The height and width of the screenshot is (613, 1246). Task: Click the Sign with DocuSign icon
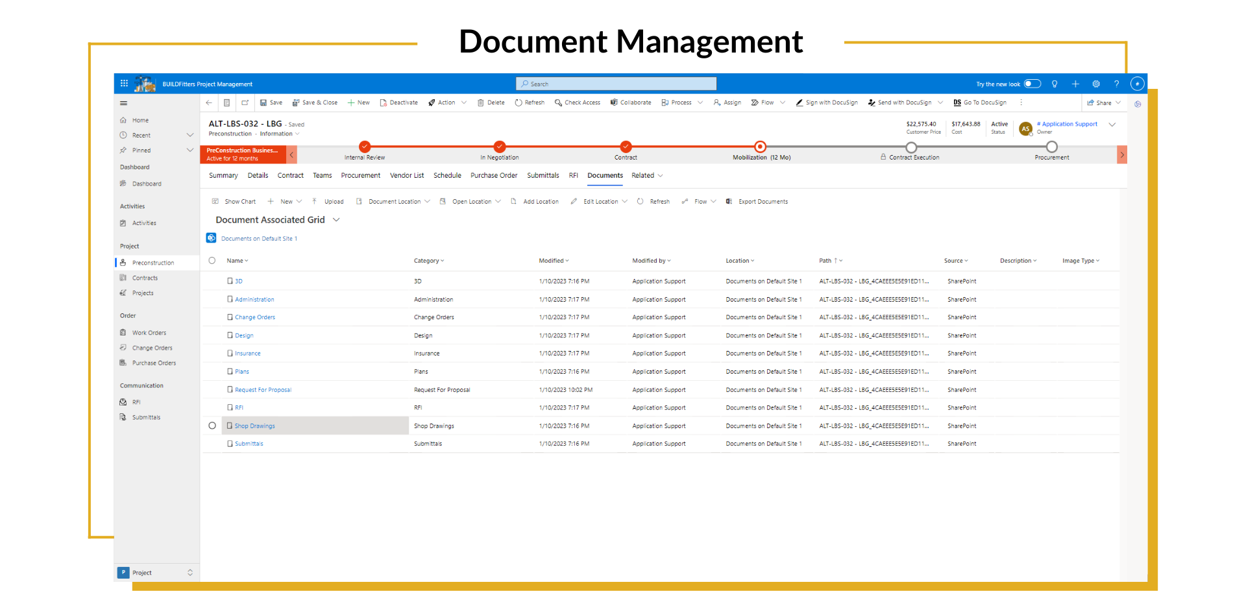(x=800, y=102)
